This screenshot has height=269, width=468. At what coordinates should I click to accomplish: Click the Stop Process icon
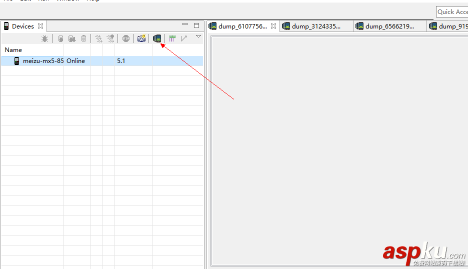coord(126,38)
